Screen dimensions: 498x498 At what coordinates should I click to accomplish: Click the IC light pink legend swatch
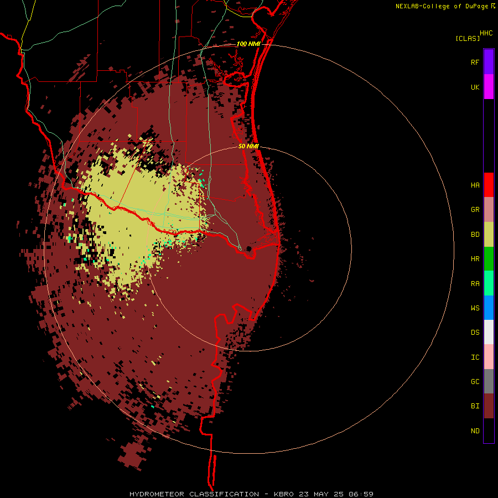click(489, 357)
